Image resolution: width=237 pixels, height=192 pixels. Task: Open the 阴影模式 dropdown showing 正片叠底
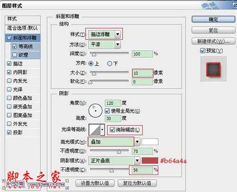137,161
